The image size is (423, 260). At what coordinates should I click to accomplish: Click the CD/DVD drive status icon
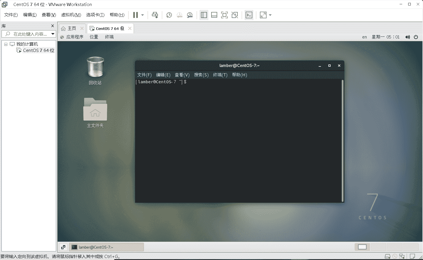[395, 256]
